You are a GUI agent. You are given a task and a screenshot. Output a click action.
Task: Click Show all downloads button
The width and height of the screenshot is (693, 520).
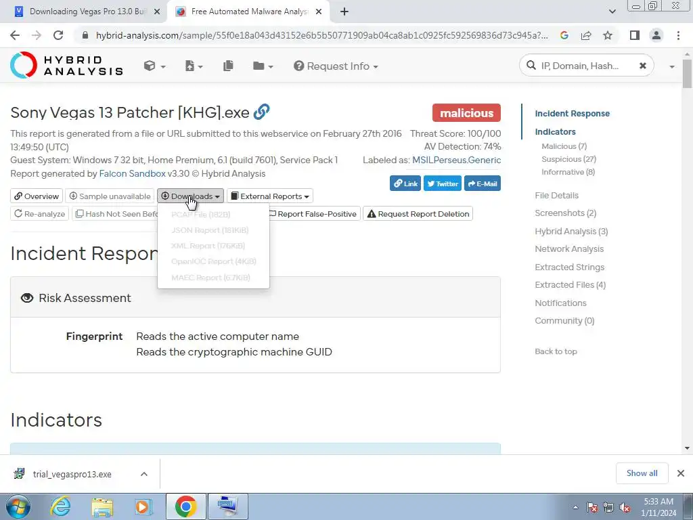(x=642, y=473)
